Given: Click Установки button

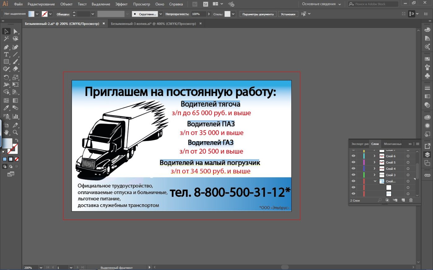Looking at the screenshot, I should point(288,14).
